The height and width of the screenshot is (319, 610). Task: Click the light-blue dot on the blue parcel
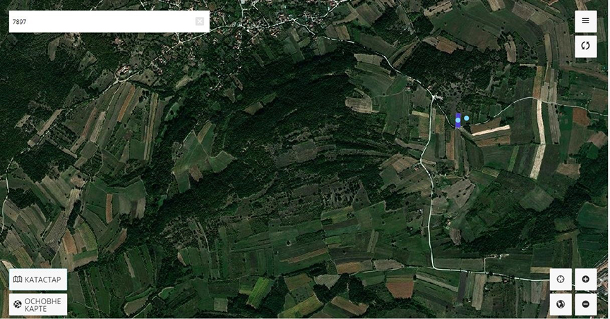[x=458, y=120]
